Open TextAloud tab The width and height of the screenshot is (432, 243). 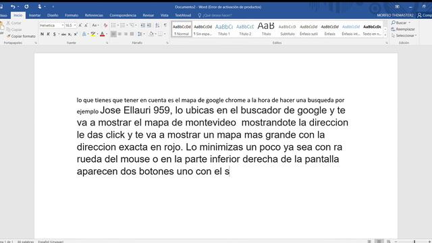pyautogui.click(x=183, y=16)
